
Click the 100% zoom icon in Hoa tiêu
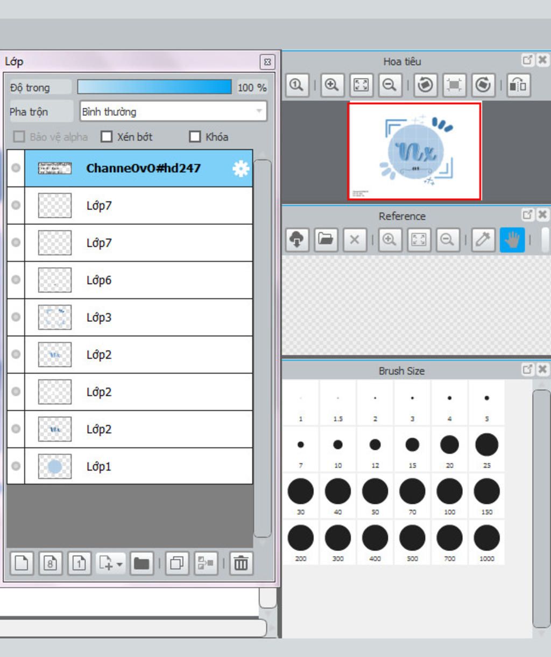[297, 85]
